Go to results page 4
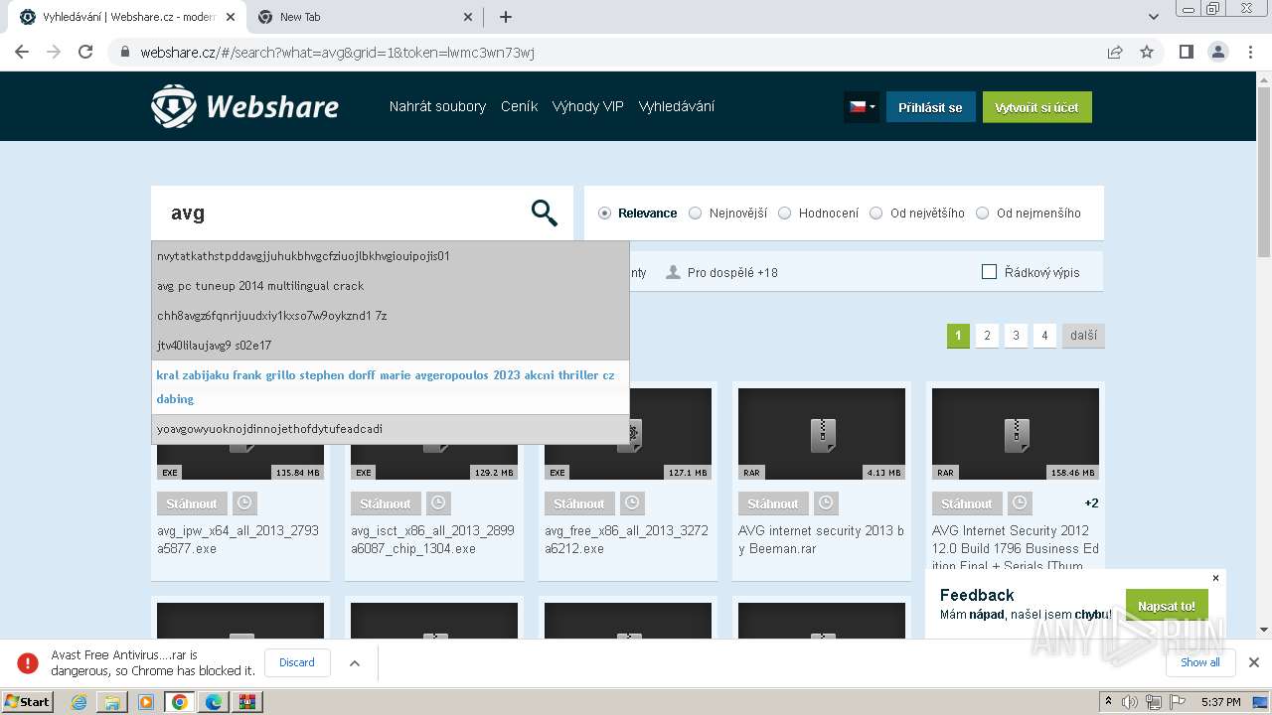Viewport: 1272px width, 715px height. coord(1044,336)
